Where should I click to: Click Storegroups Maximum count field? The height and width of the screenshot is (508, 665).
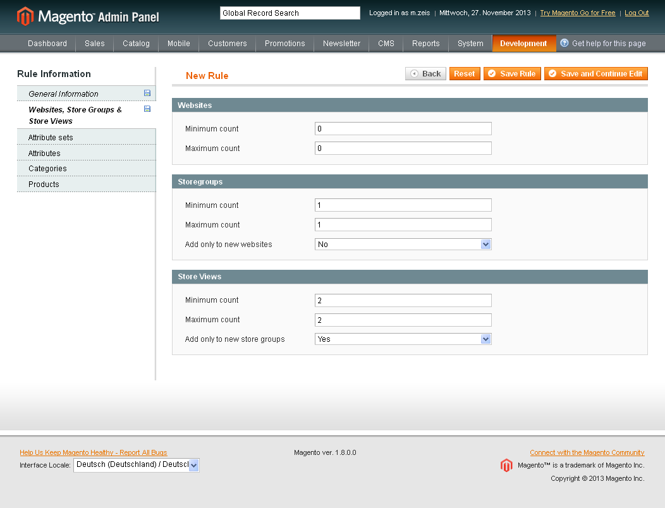coord(403,224)
